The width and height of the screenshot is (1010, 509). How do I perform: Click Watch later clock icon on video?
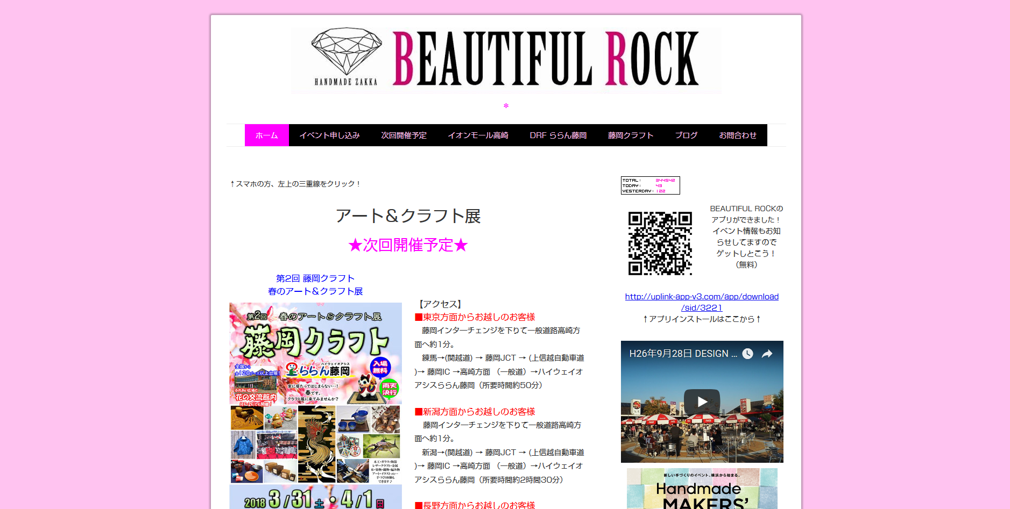pyautogui.click(x=747, y=354)
